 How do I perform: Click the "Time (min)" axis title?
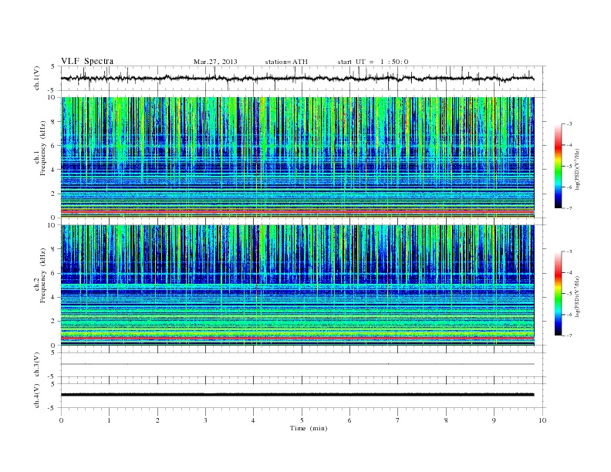pos(309,428)
